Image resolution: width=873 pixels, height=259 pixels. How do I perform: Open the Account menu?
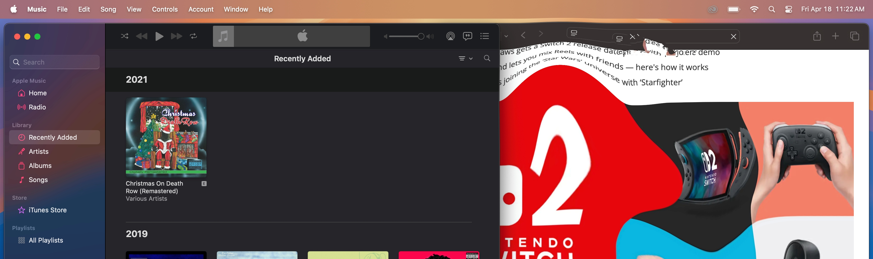[201, 9]
